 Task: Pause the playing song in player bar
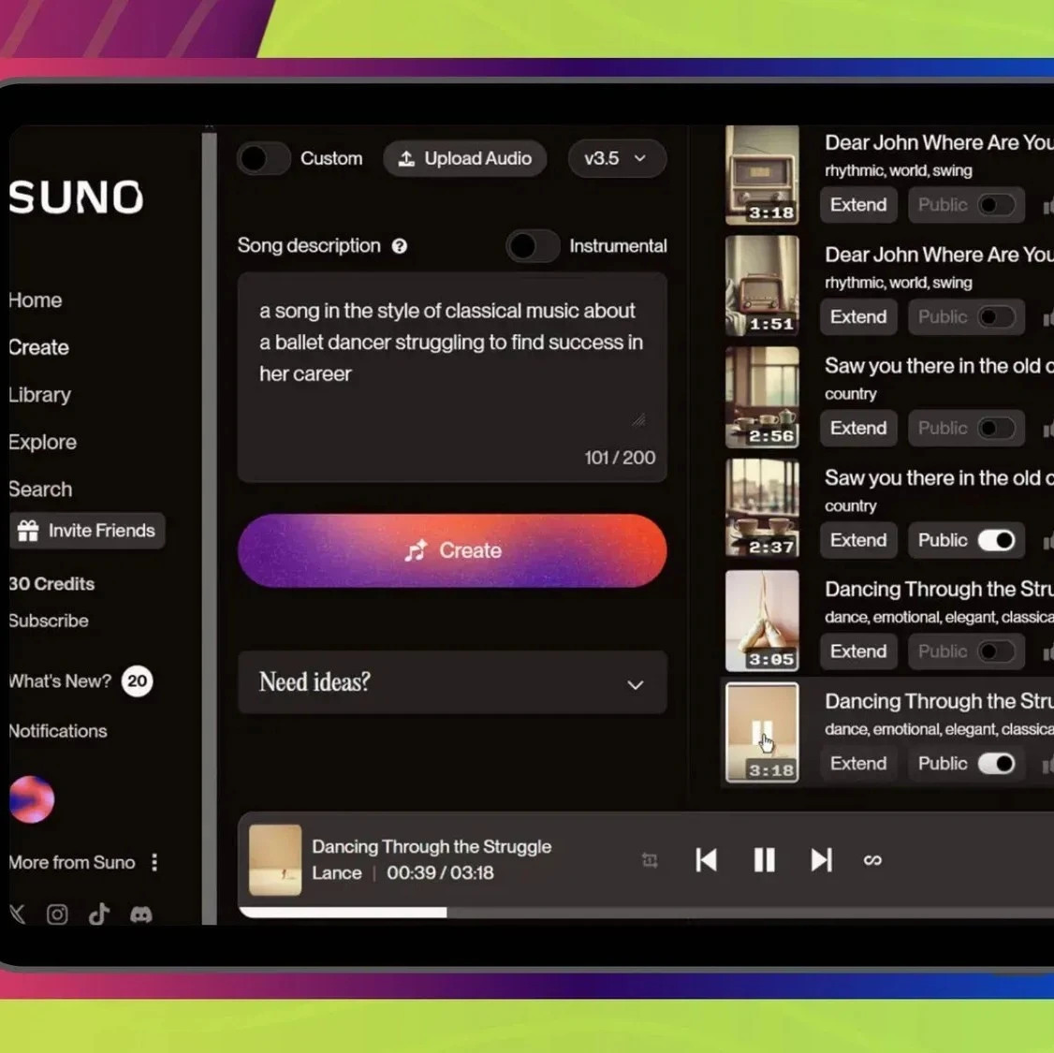tap(764, 860)
